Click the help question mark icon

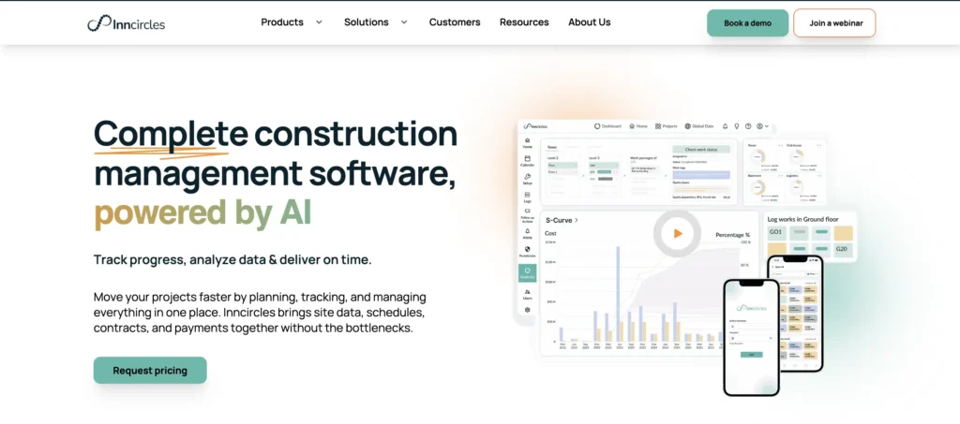[748, 125]
